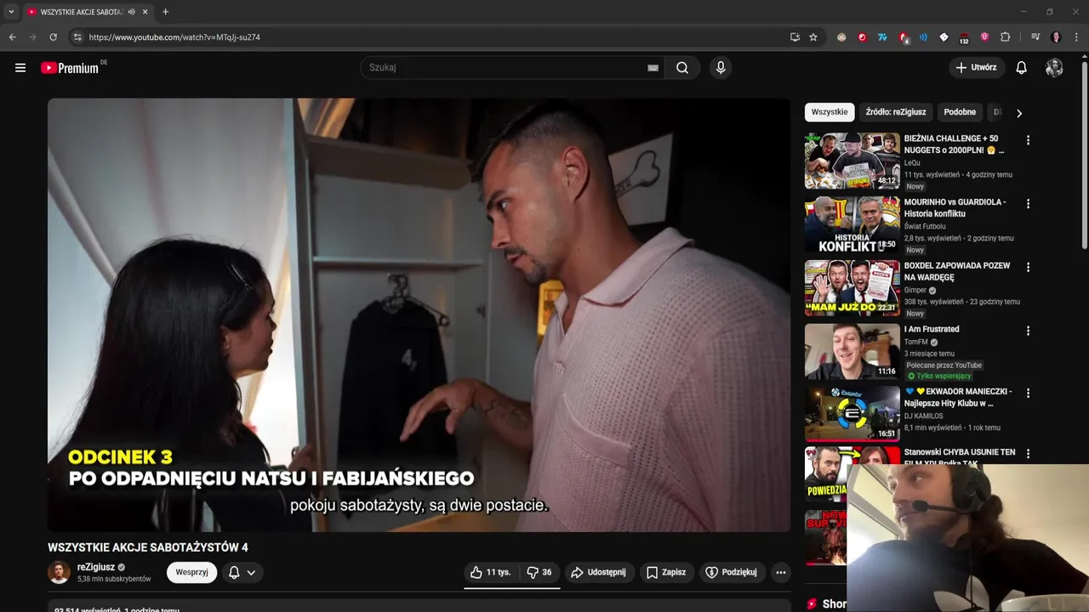
Task: Open the 7tv extension icon
Action: pos(882,37)
